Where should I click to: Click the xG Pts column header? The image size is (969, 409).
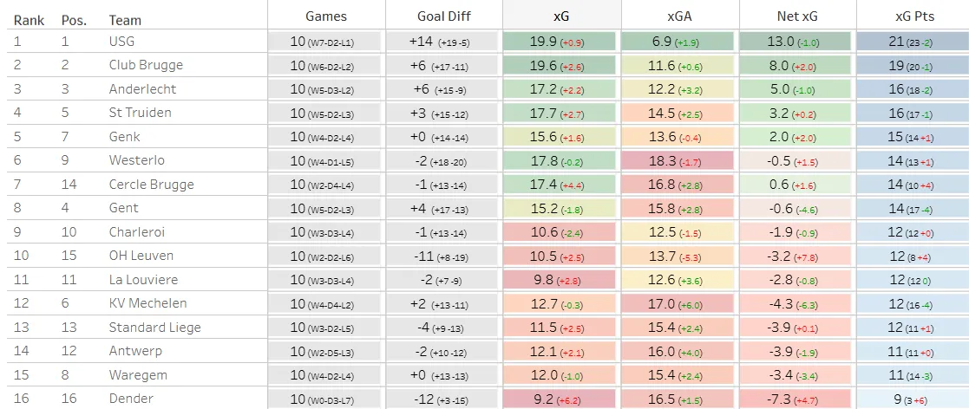tap(912, 16)
